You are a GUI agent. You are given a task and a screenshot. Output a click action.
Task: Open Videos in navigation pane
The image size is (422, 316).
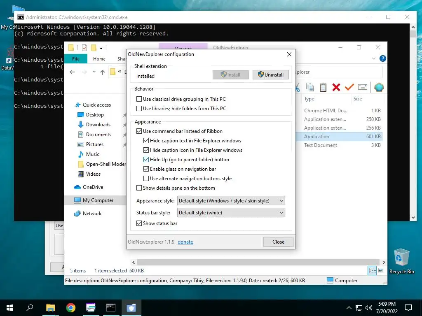tap(89, 174)
